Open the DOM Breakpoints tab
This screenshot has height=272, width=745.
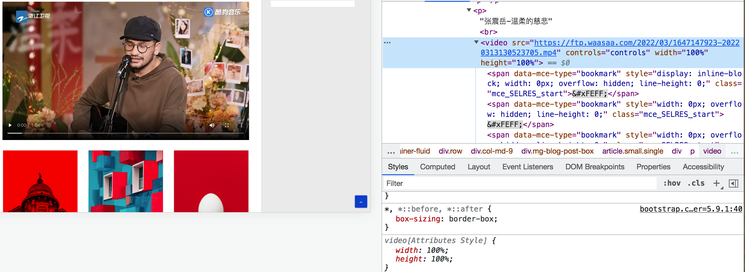595,167
